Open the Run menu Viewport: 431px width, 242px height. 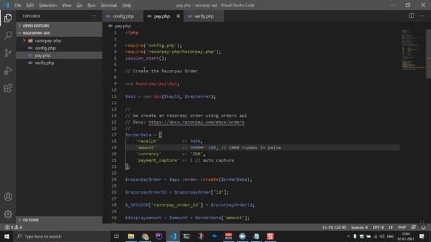[x=92, y=5]
